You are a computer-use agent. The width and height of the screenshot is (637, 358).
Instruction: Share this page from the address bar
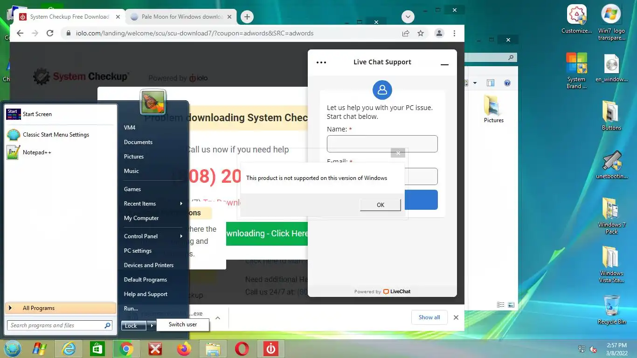[x=406, y=33]
